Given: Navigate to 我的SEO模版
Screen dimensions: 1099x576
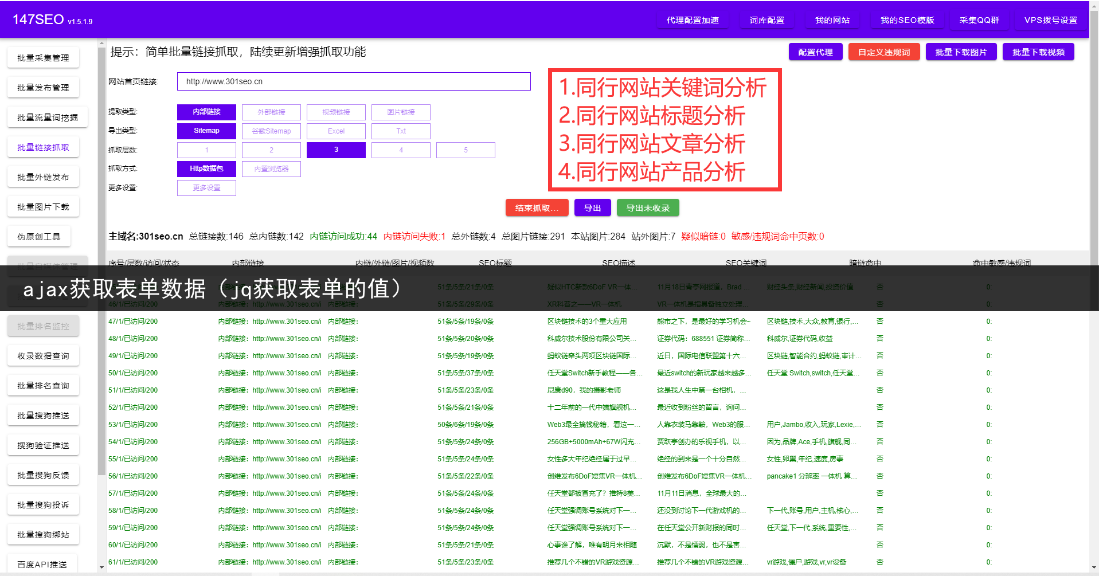Looking at the screenshot, I should pos(907,19).
